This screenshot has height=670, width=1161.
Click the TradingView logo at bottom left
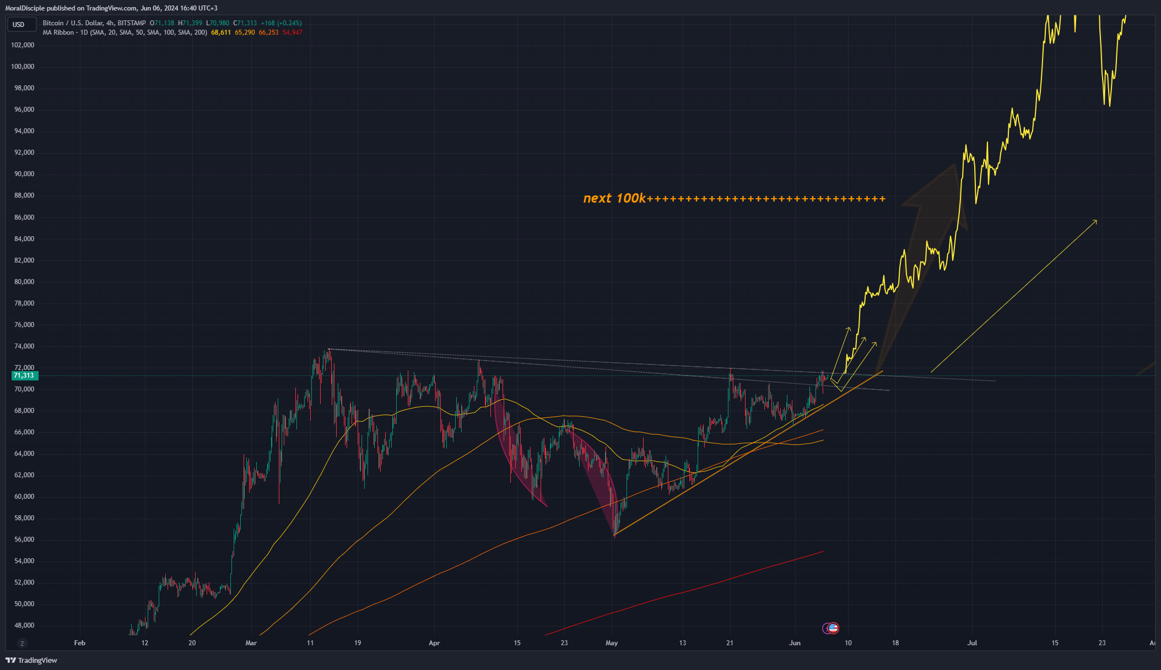pyautogui.click(x=31, y=660)
